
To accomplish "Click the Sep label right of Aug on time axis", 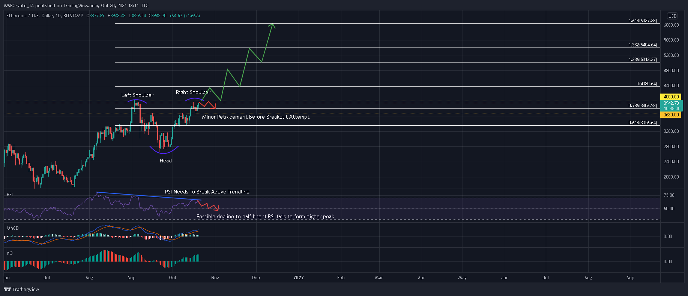I will (x=631, y=278).
